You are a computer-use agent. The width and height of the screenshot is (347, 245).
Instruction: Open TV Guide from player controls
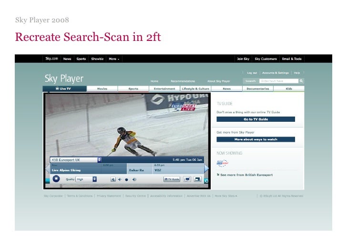pos(172,179)
